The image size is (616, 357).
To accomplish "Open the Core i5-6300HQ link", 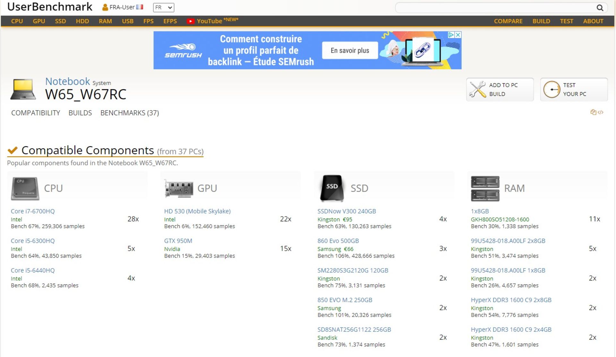I will coord(33,241).
